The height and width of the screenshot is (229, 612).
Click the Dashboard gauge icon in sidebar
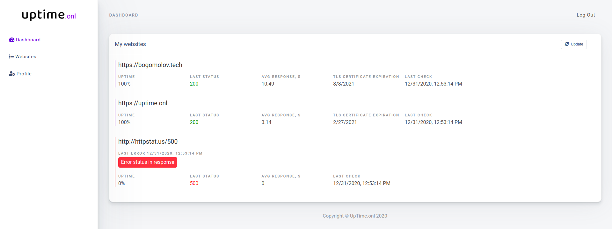12,40
